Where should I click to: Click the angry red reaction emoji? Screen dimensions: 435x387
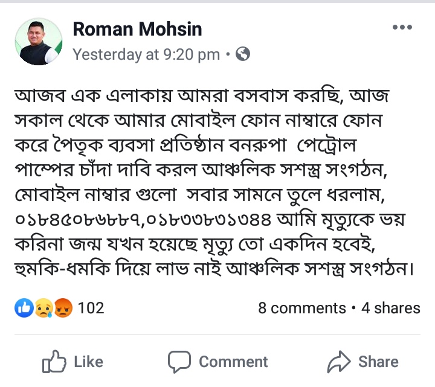(62, 308)
